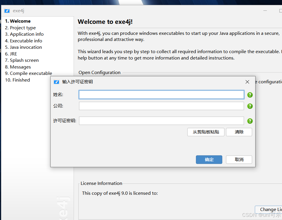282x220 pixels.
Task: Click the Change License button
Action: [x=268, y=210]
